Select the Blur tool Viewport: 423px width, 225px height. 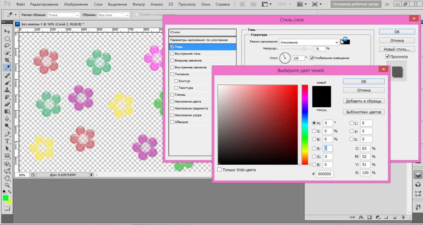point(7,118)
